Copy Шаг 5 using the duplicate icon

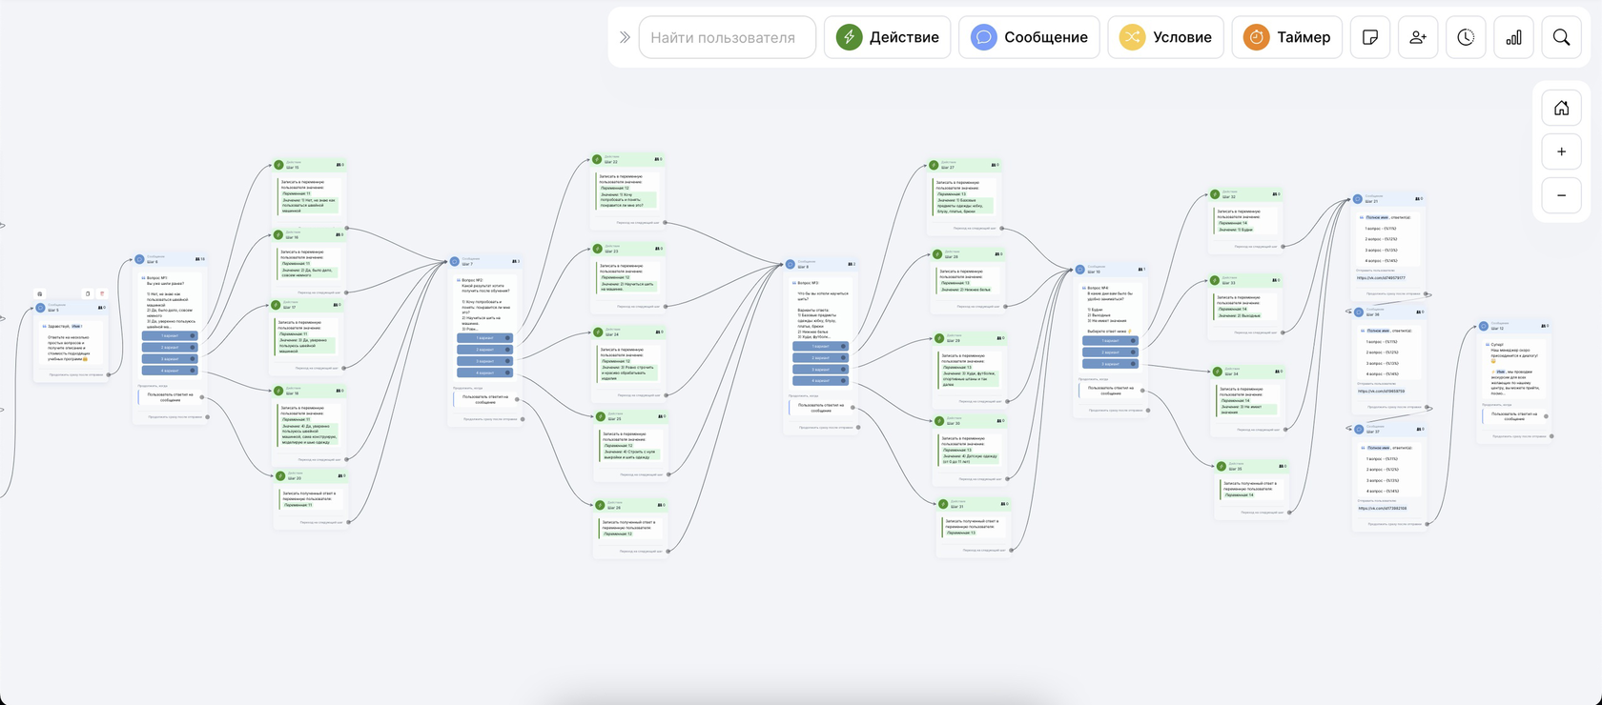pos(88,293)
